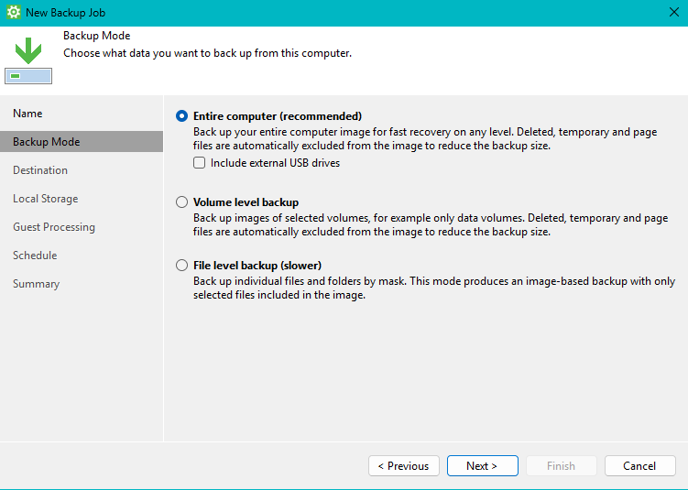
Task: Select Volume level backup option
Action: 182,202
